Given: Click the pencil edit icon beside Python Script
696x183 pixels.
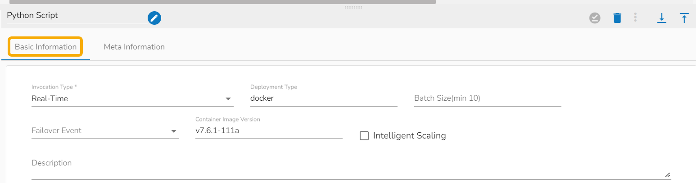Looking at the screenshot, I should [154, 18].
